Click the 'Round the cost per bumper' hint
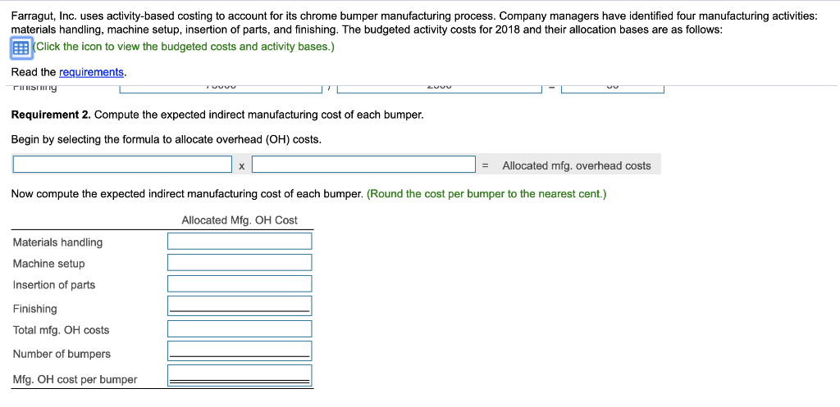The height and width of the screenshot is (407, 840). click(486, 193)
